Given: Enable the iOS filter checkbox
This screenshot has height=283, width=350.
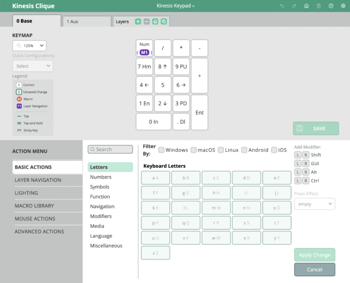Looking at the screenshot, I should 274,150.
